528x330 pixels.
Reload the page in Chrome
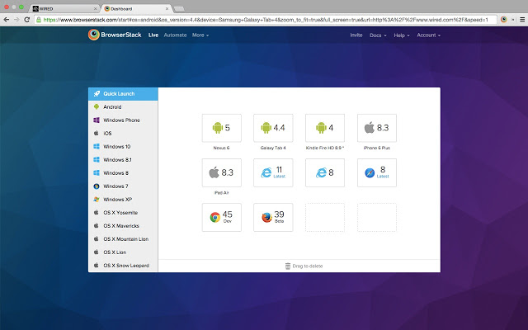pos(27,20)
